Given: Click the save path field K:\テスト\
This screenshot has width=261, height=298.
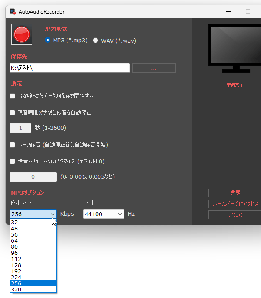Looking at the screenshot, I should point(70,68).
